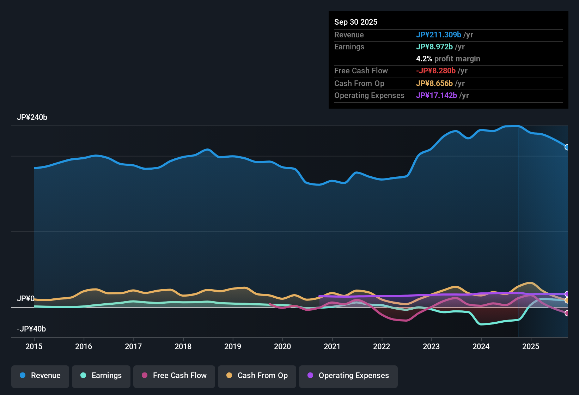
Task: Click the pink Free Cash Flow legend dot
Action: [x=145, y=376]
